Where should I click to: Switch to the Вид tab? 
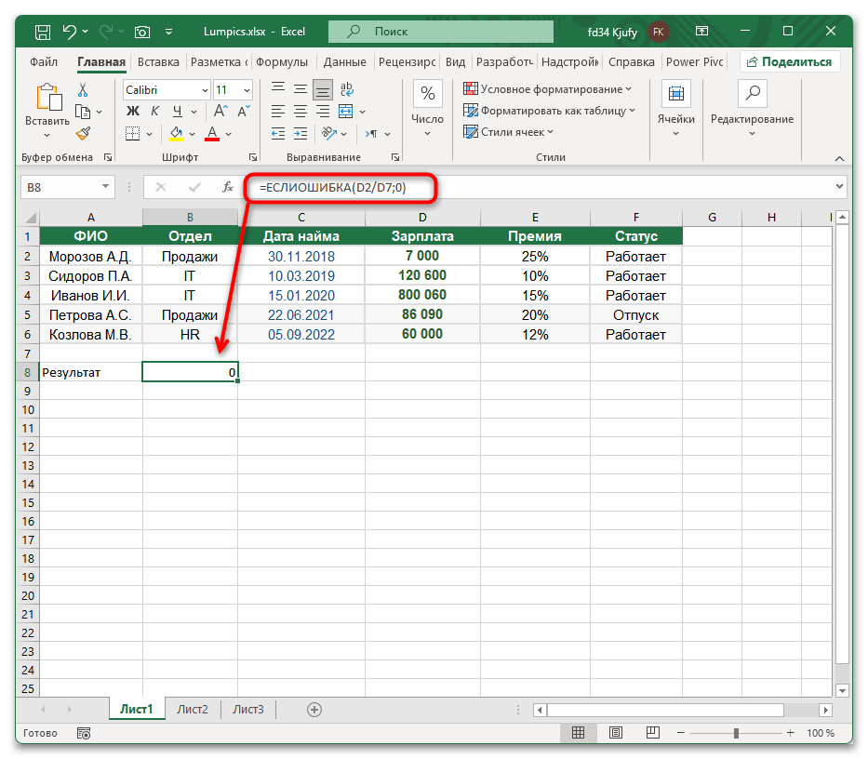coord(456,62)
